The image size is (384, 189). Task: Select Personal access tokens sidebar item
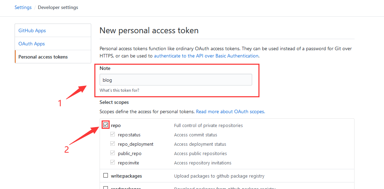[x=43, y=57]
